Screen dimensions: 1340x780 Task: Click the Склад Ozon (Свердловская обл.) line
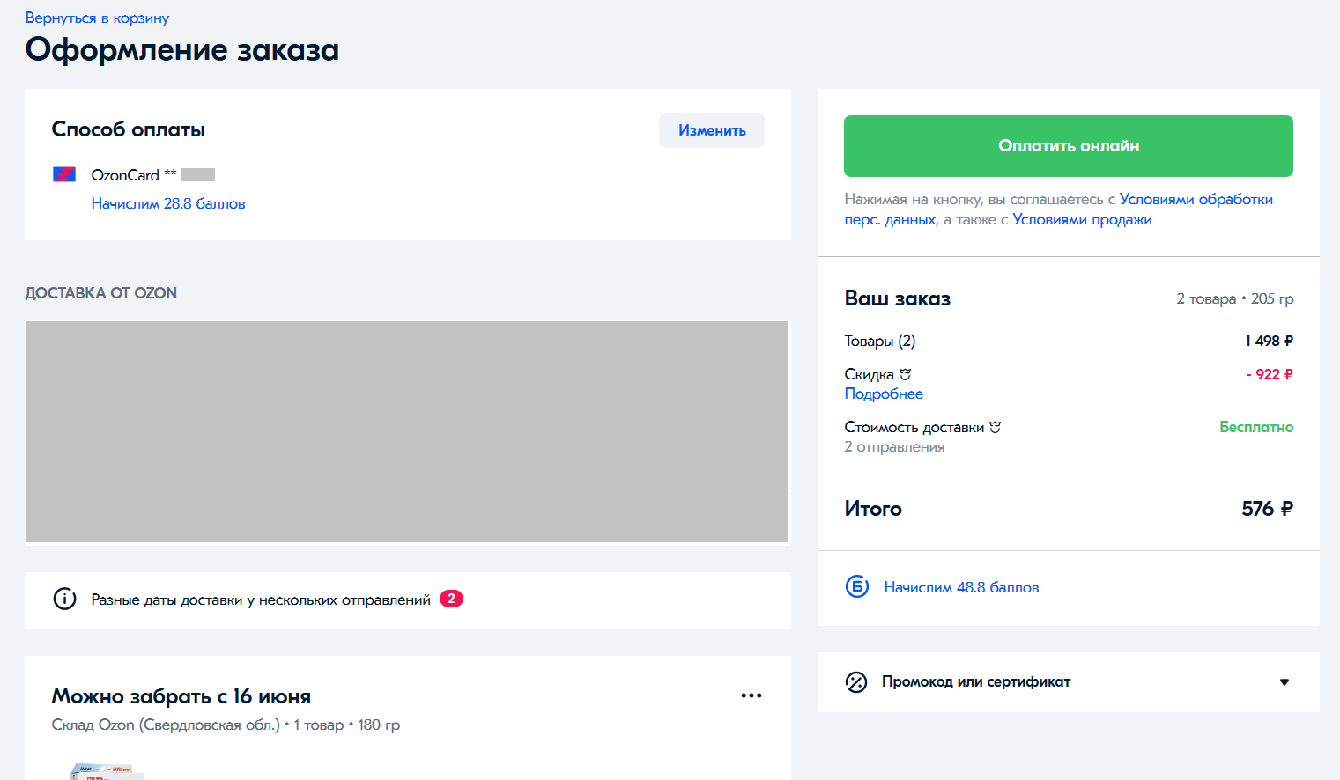(x=226, y=725)
